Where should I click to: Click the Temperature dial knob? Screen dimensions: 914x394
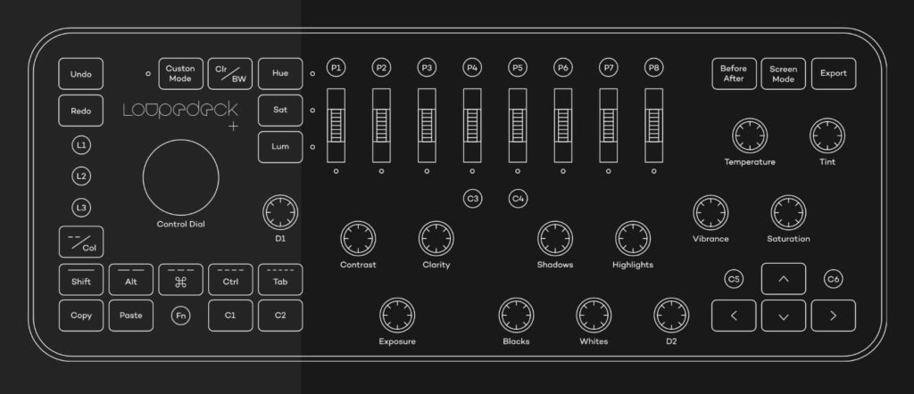point(749,136)
